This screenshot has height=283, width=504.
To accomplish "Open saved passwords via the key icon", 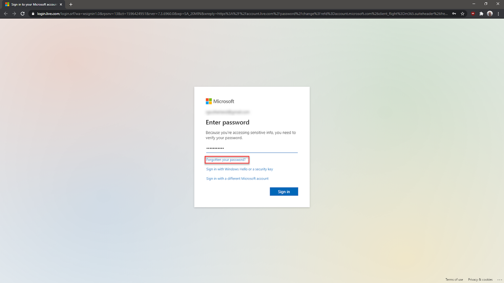I will [x=454, y=13].
